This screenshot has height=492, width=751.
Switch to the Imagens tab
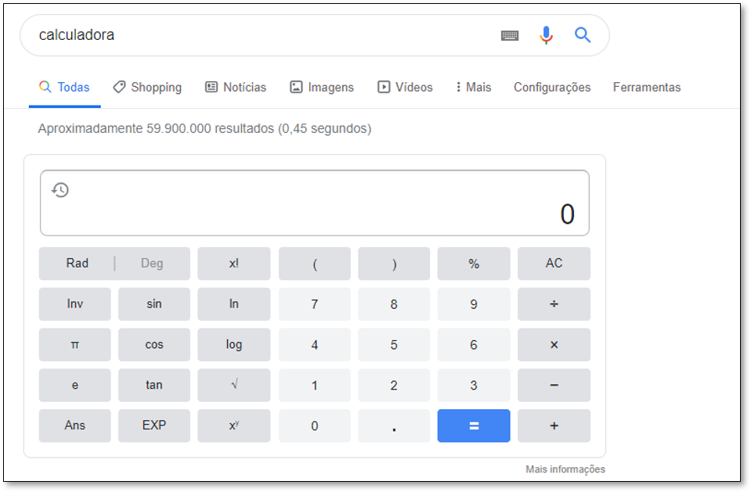(322, 88)
